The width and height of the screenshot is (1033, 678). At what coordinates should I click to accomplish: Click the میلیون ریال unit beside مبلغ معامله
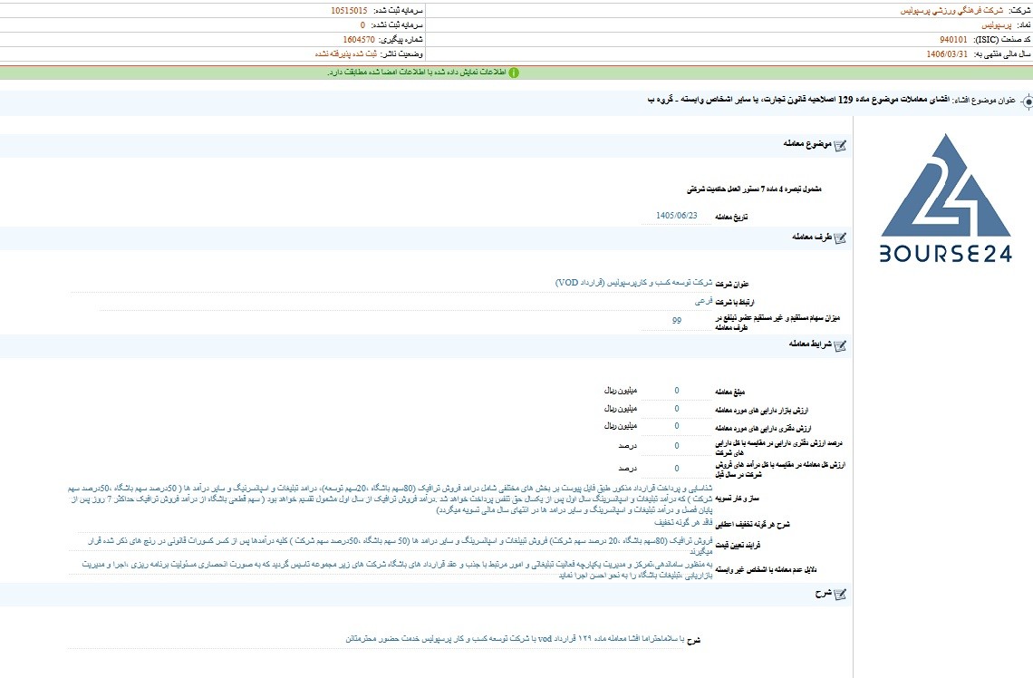tap(621, 391)
